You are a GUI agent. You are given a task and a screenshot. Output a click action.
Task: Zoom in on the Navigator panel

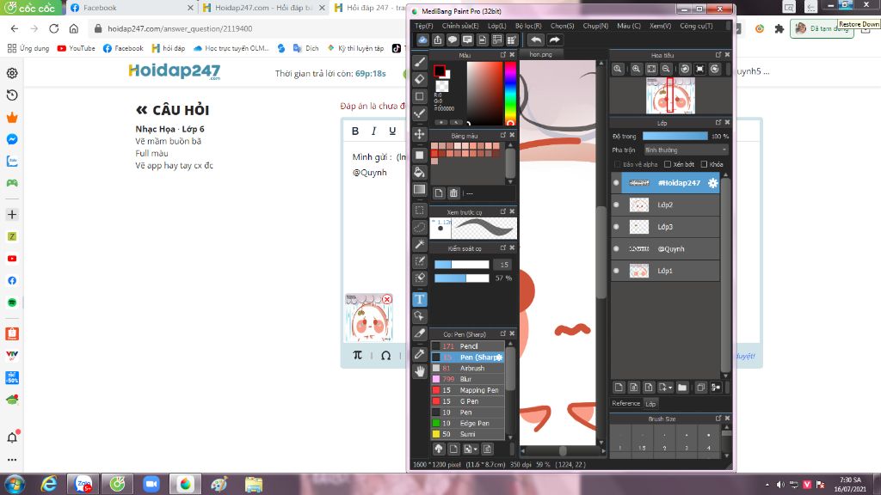coord(636,69)
